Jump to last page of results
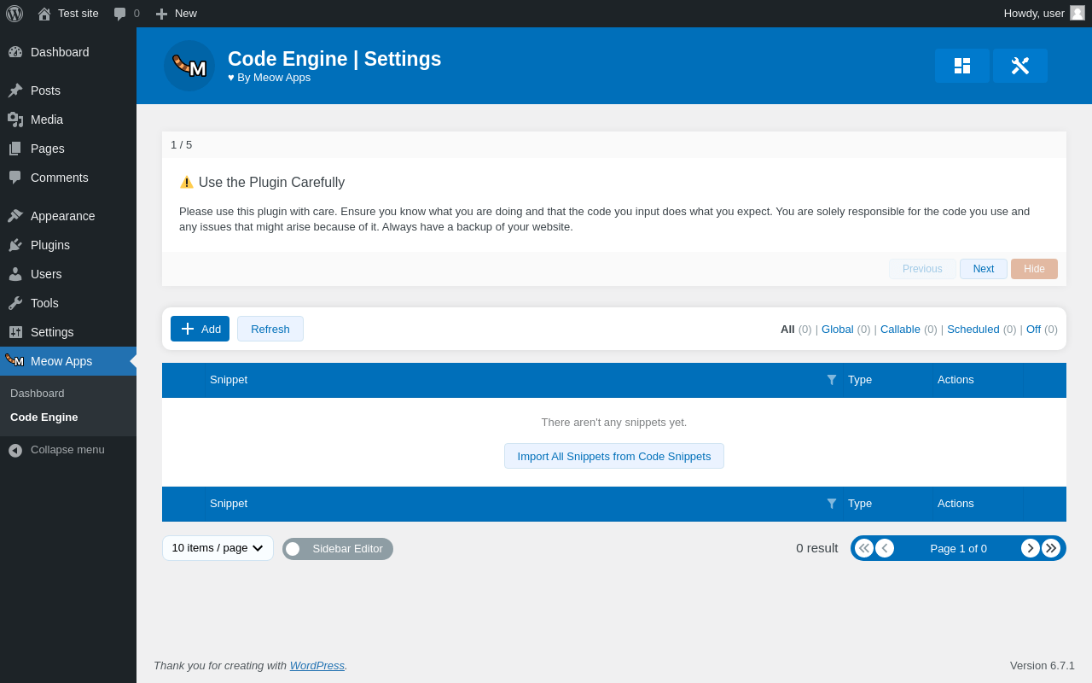The image size is (1092, 683). pyautogui.click(x=1051, y=548)
